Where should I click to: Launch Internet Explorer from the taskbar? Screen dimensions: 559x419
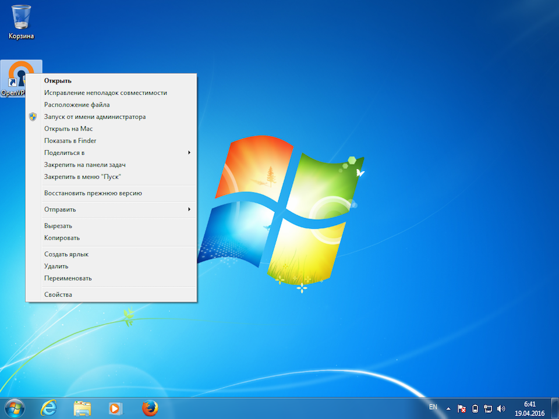48,409
